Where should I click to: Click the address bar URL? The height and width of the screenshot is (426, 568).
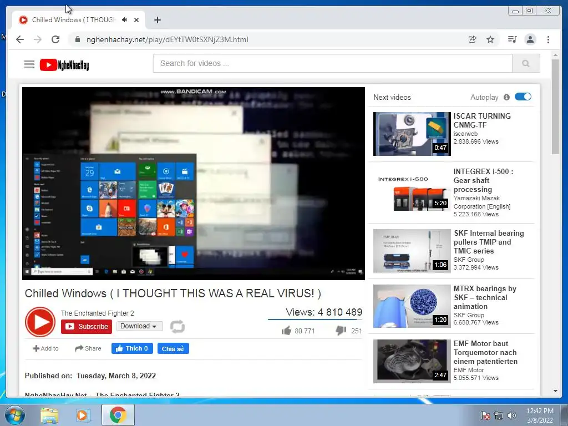click(167, 39)
